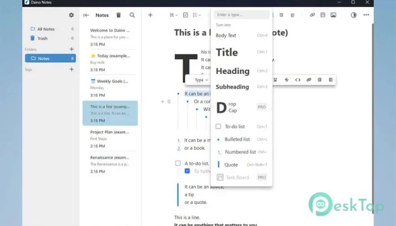Viewport: 396px width, 226px height.
Task: Collapse the notes list panel
Action: pos(86,15)
